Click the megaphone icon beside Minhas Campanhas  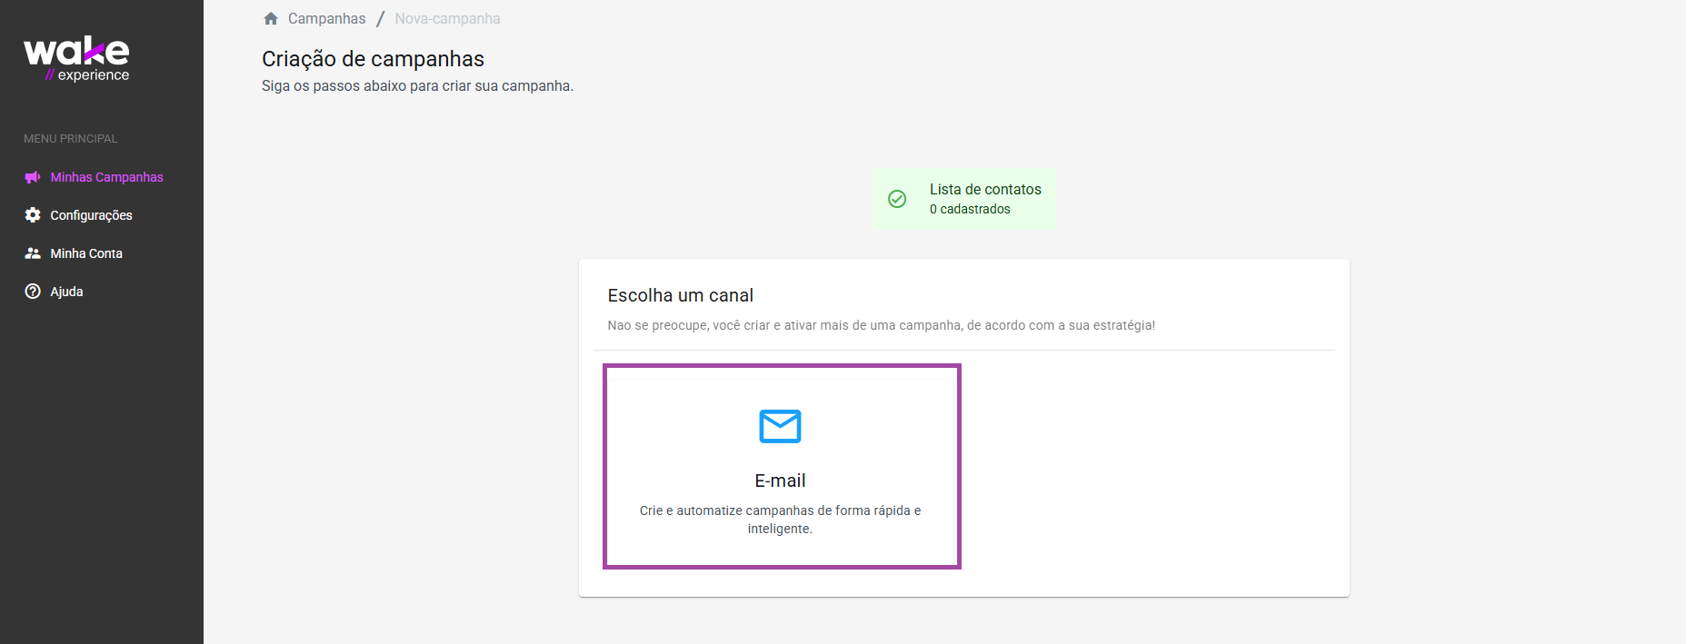point(33,177)
